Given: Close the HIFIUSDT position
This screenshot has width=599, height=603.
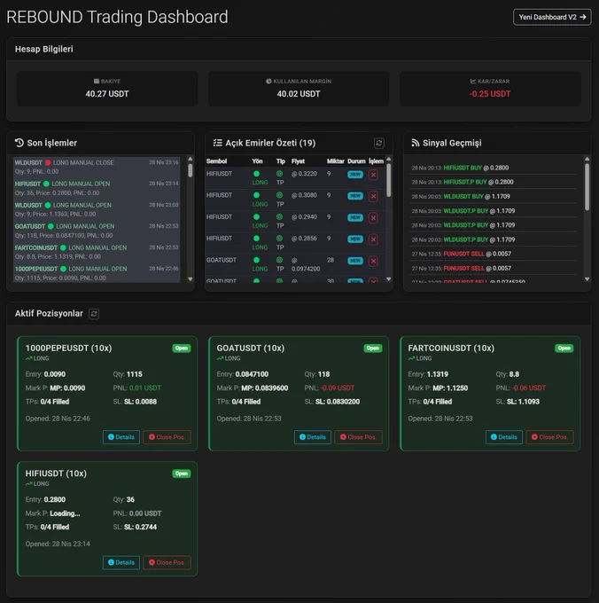Looking at the screenshot, I should tap(167, 562).
